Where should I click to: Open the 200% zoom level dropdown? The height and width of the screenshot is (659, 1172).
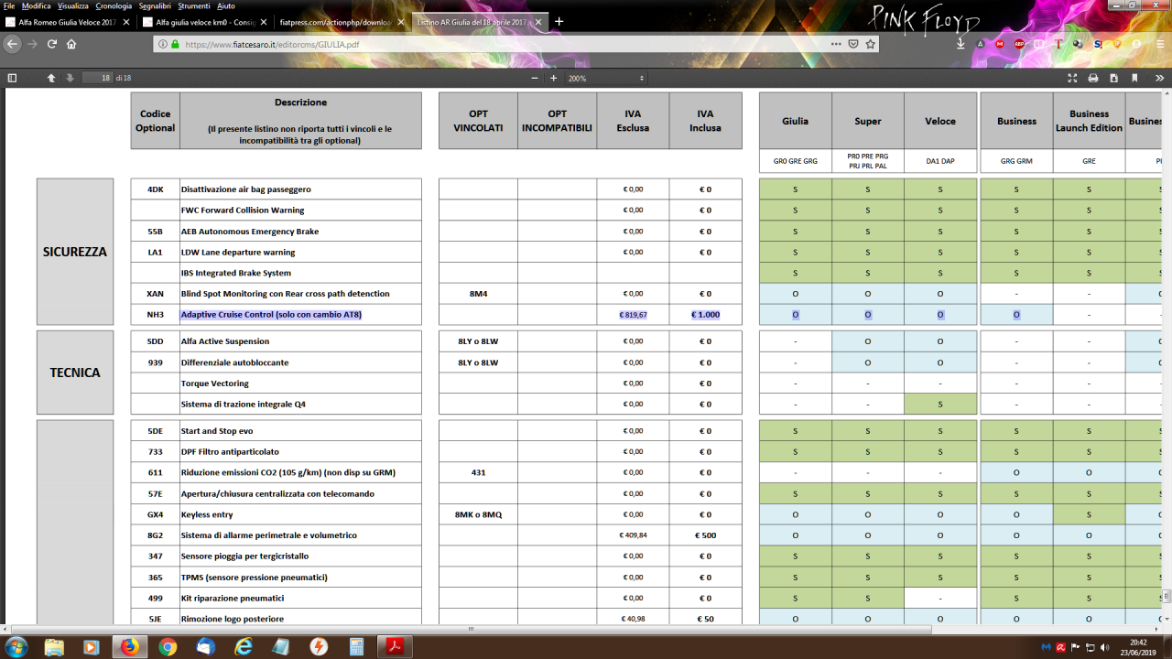click(x=606, y=78)
